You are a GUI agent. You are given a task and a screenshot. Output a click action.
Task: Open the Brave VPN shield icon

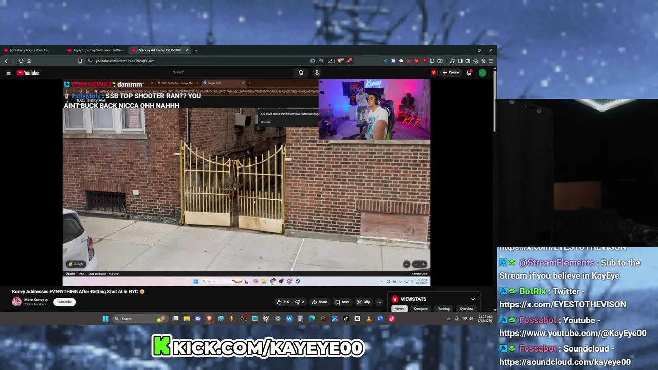pyautogui.click(x=483, y=61)
